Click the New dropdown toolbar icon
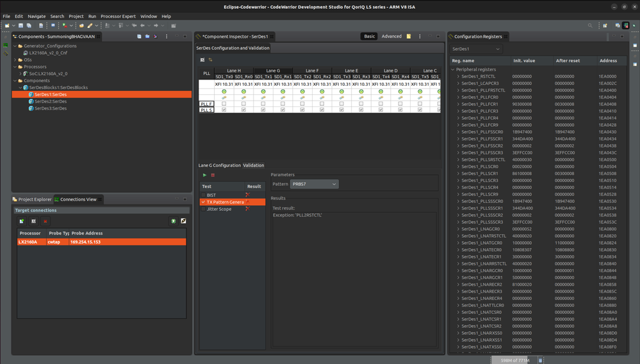 tap(7, 26)
